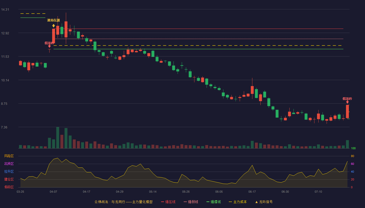The image size is (365, 208).
Task: Select the 假龙吟 label at far right
Action: click(347, 99)
